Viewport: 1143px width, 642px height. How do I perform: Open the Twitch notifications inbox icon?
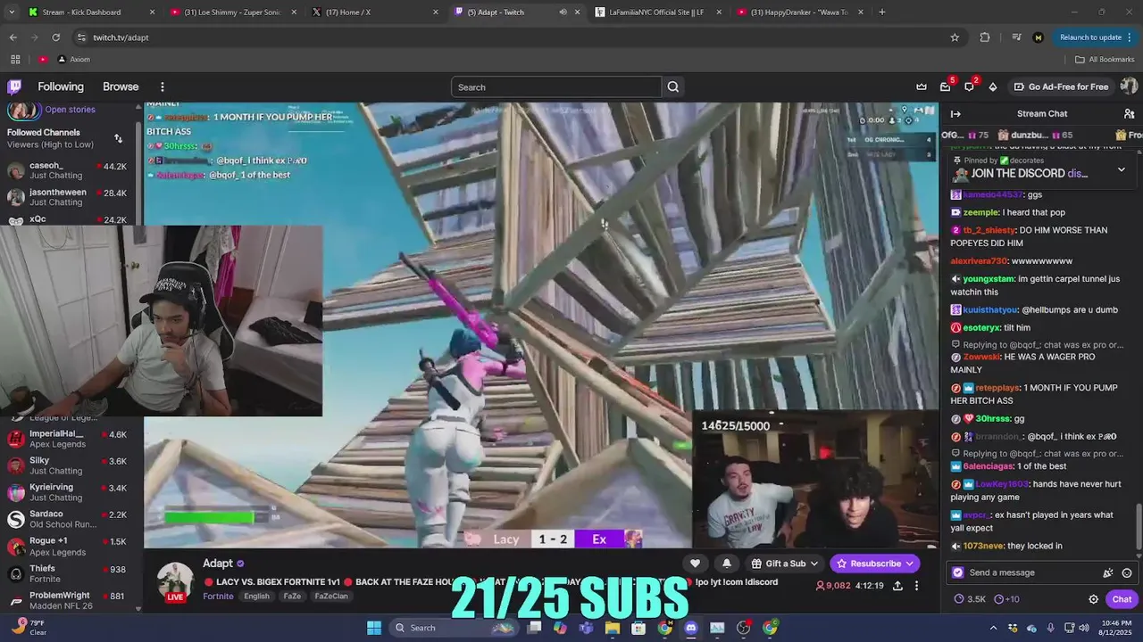coord(946,86)
